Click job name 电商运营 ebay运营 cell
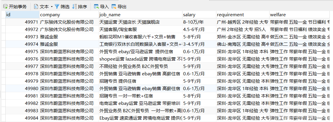Screen dimensions: 333x122 pyautogui.click(x=141, y=103)
